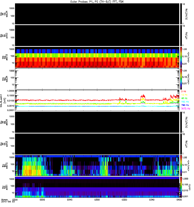Click the 0220 time axis label
The image size is (194, 207).
42,200
